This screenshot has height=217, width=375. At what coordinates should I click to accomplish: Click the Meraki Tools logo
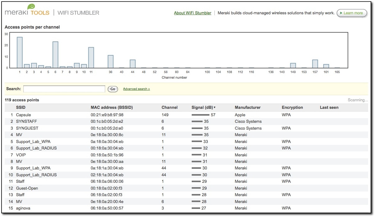[27, 11]
